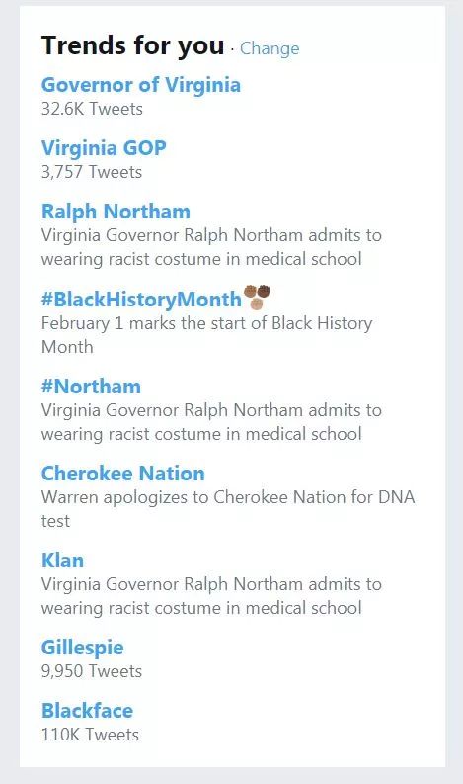Click the 3,757 Tweets count
The image size is (463, 784).
click(92, 172)
